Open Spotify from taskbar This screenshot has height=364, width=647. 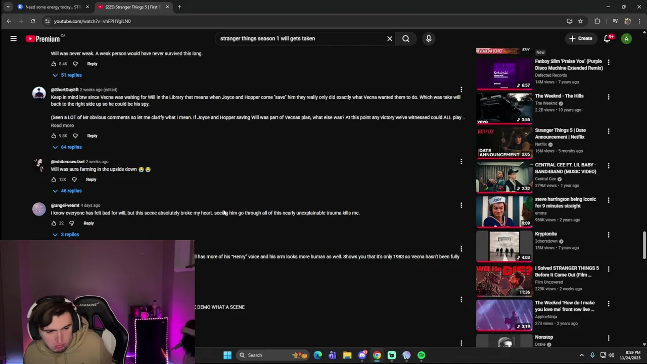point(421,355)
